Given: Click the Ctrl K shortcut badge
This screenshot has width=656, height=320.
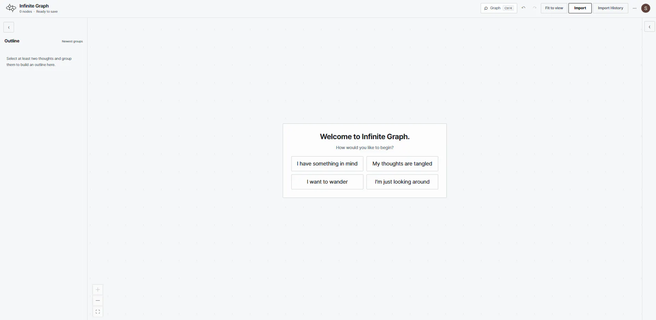Looking at the screenshot, I should pyautogui.click(x=509, y=8).
